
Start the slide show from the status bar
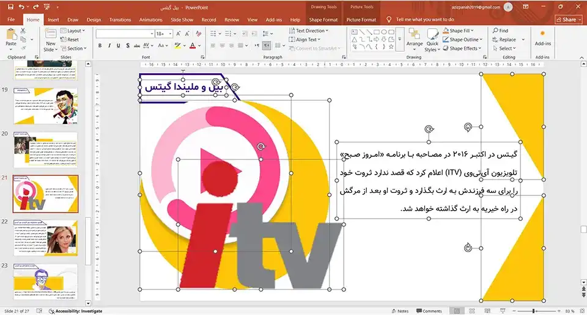coord(503,311)
